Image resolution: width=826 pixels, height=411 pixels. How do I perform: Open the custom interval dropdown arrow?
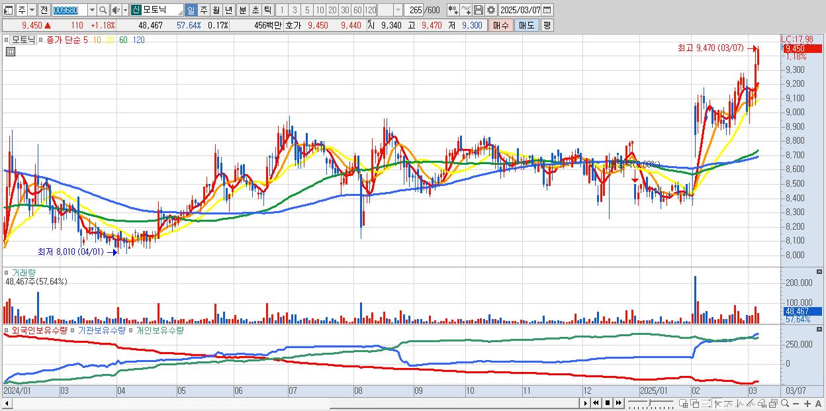(x=398, y=10)
